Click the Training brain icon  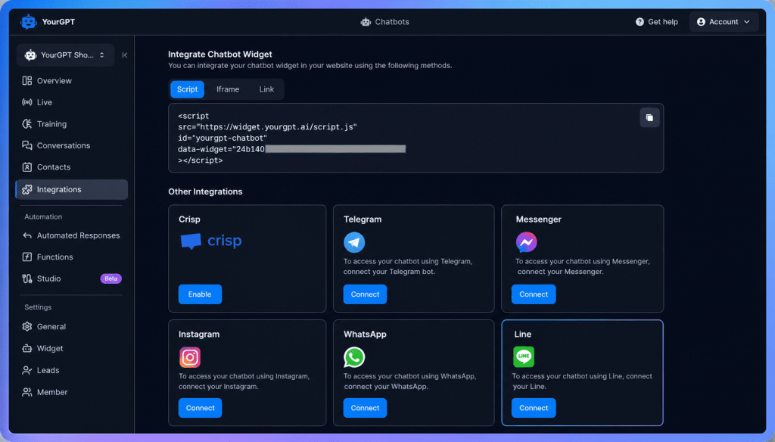pyautogui.click(x=27, y=123)
